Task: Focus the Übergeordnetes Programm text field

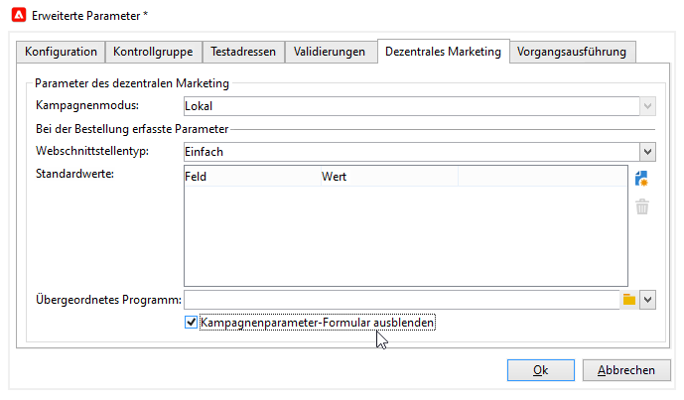Action: click(x=401, y=299)
